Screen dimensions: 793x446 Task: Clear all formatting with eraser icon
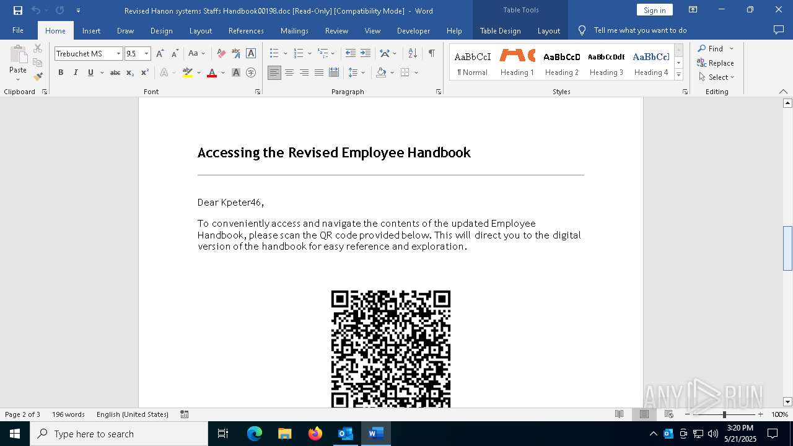(x=221, y=54)
